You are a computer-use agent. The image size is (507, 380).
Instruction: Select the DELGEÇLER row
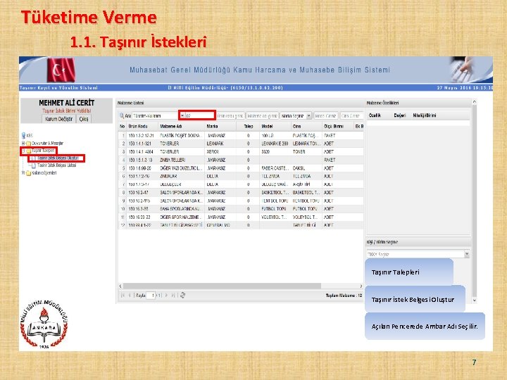tap(241, 184)
